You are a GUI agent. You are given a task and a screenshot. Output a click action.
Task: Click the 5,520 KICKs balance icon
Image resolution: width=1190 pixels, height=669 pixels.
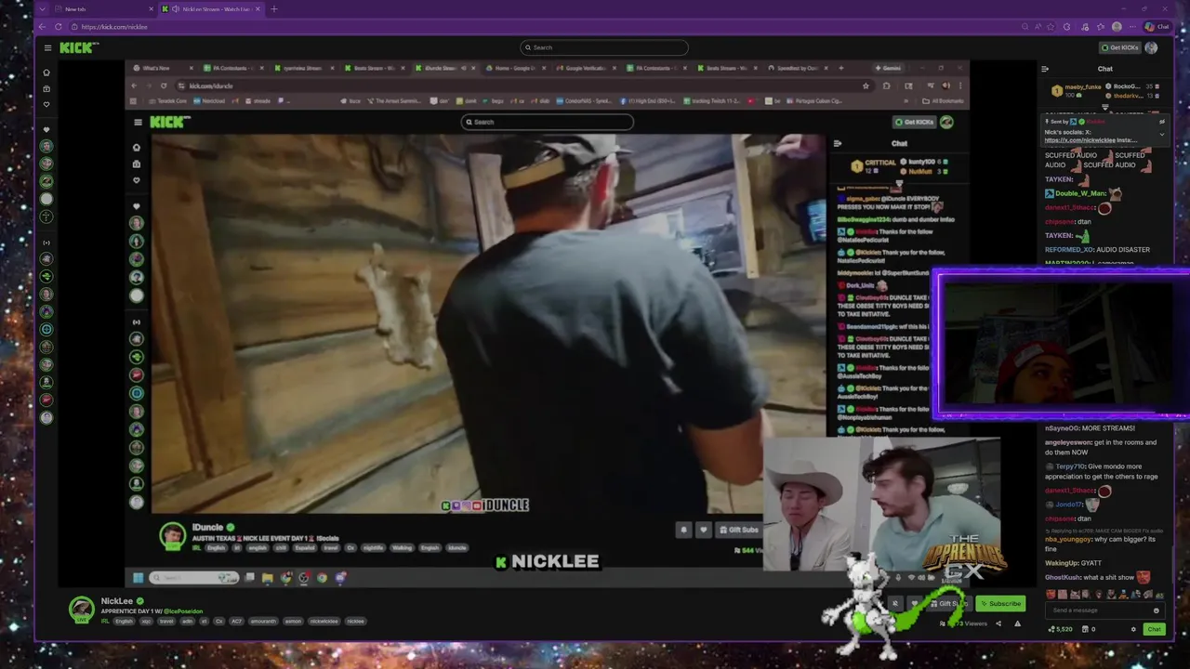point(1052,629)
